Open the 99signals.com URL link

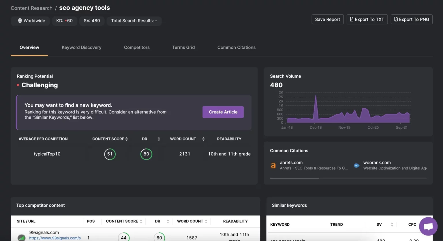pos(55,238)
